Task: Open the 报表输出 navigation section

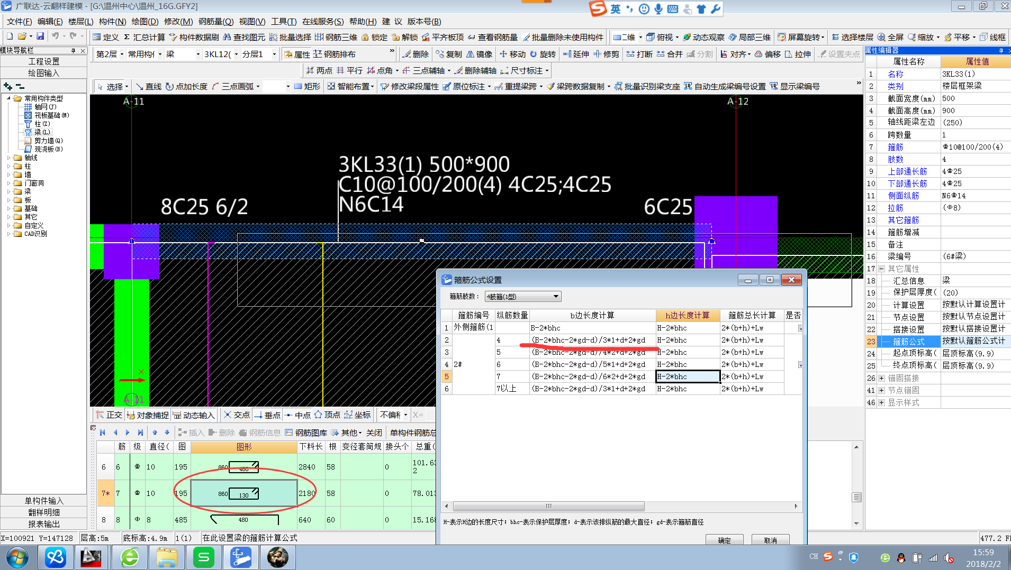Action: pos(44,523)
